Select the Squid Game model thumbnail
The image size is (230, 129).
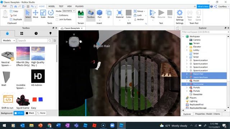coord(23,100)
